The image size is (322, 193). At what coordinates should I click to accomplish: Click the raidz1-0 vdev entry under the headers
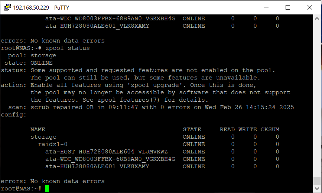[x=52, y=144]
